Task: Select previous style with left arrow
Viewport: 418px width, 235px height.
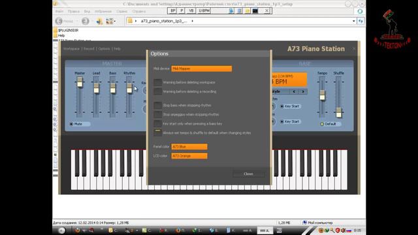Action: (294, 91)
